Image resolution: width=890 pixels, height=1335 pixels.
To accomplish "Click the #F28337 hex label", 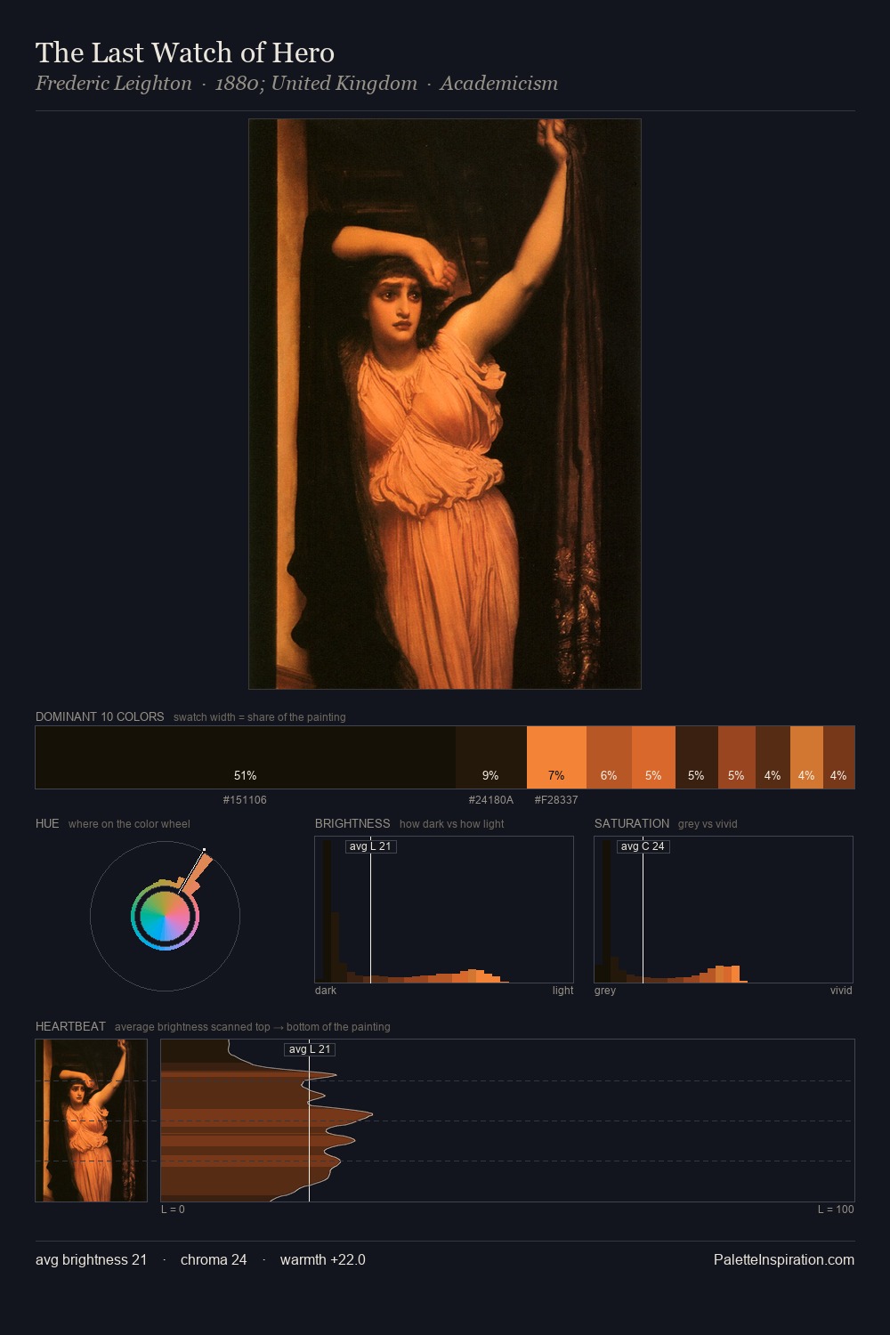I will [556, 800].
